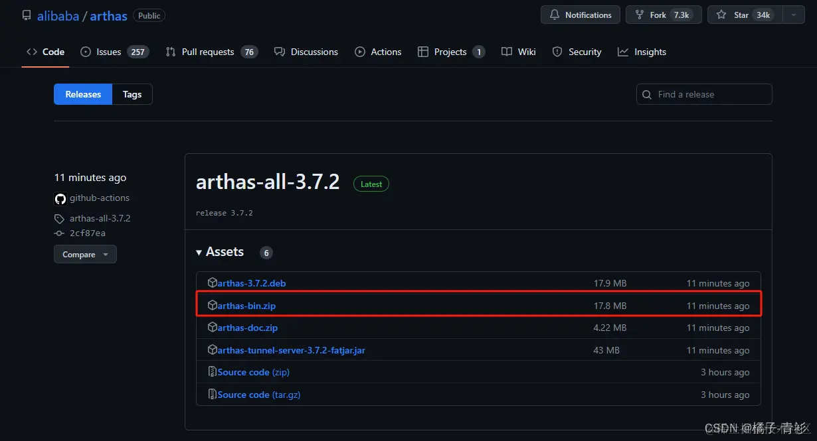The image size is (817, 441).
Task: Open the Security tab
Action: tap(576, 52)
